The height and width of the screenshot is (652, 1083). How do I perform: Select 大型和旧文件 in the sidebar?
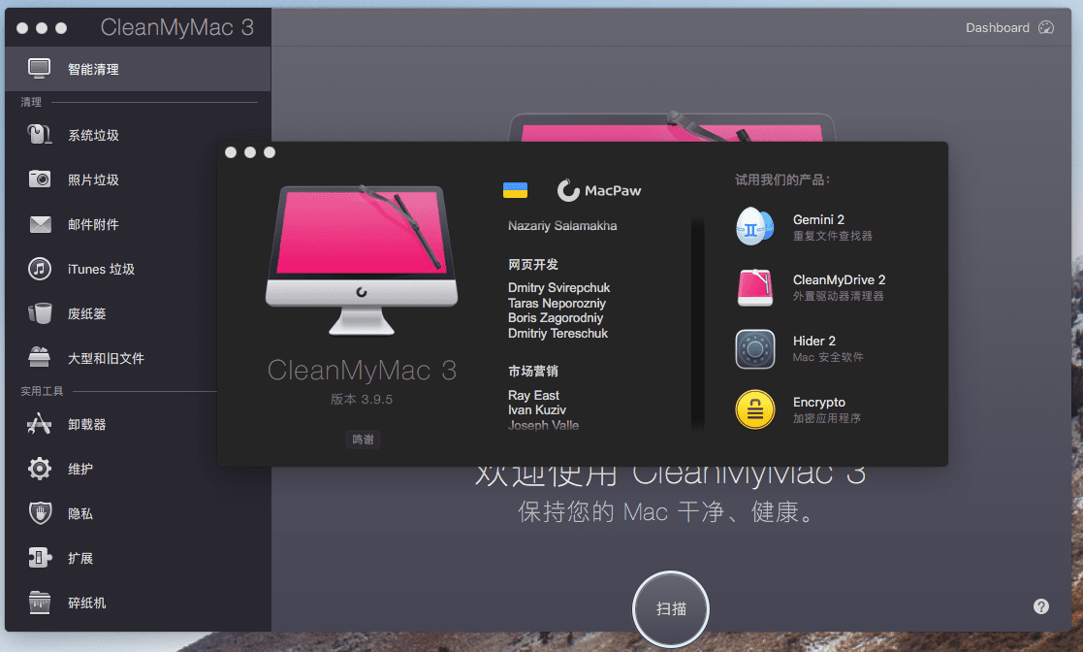tap(106, 358)
